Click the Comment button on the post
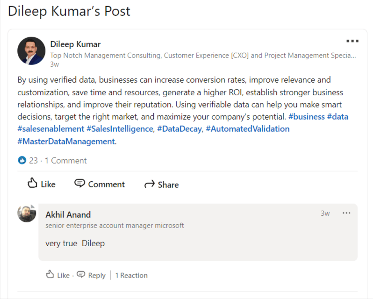373x299 pixels. (x=100, y=184)
